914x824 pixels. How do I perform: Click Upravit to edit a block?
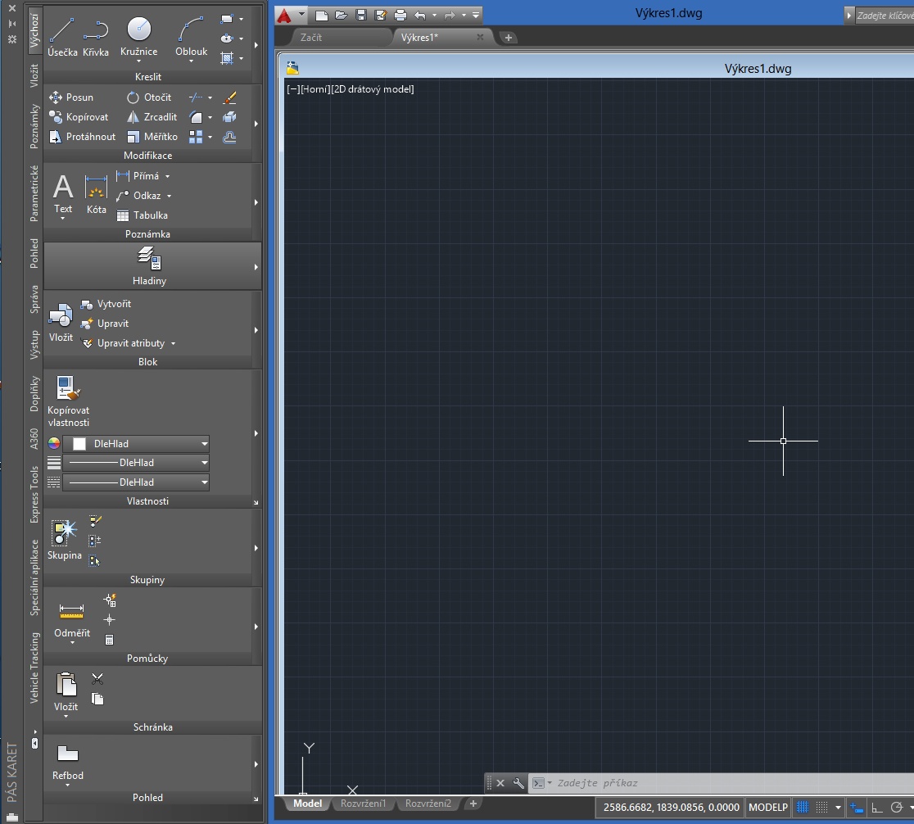tap(104, 324)
